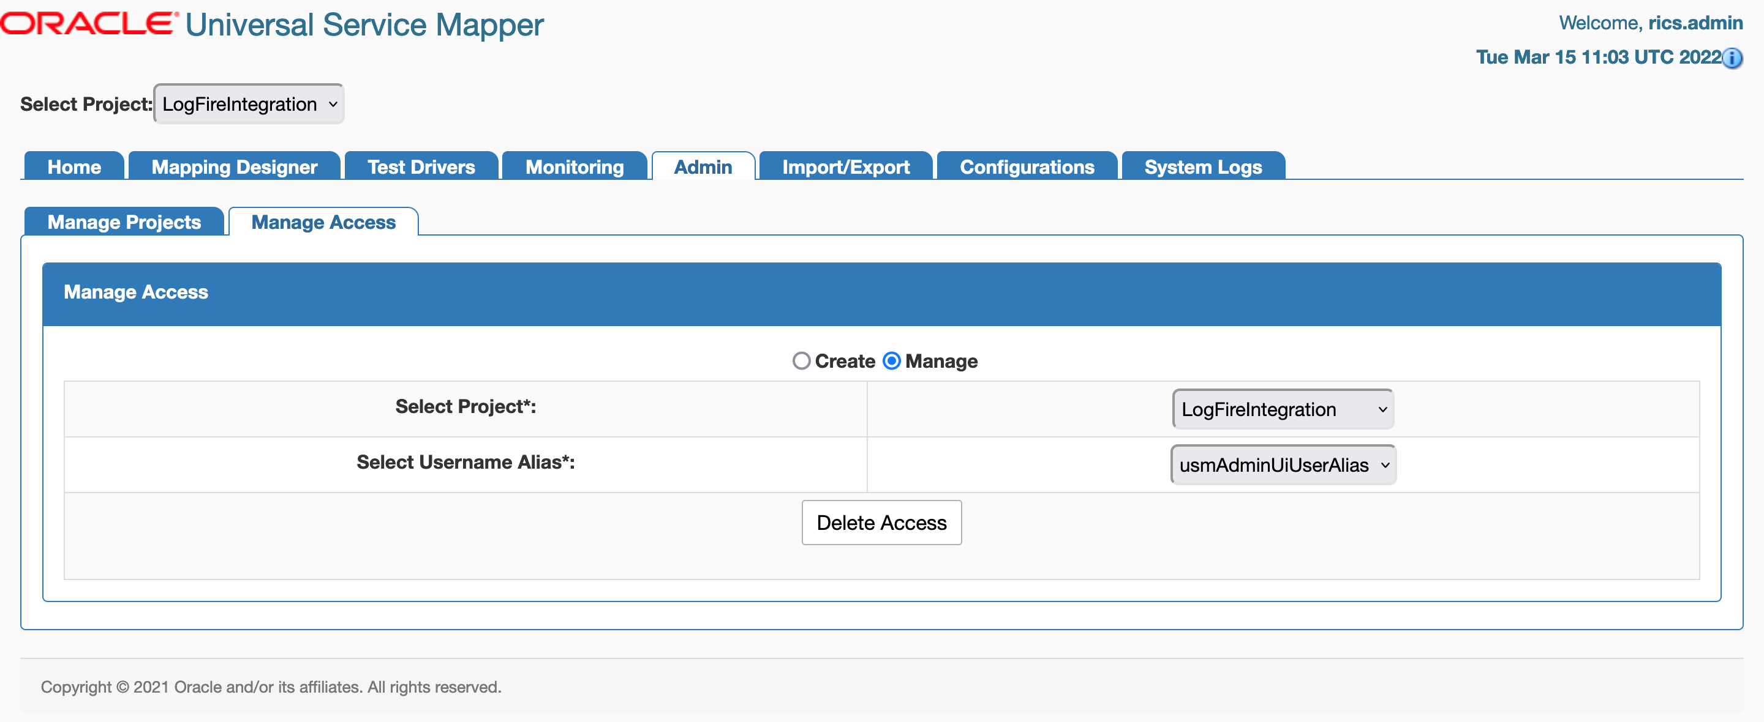
Task: Click the info icon beside the date
Action: 1733,59
